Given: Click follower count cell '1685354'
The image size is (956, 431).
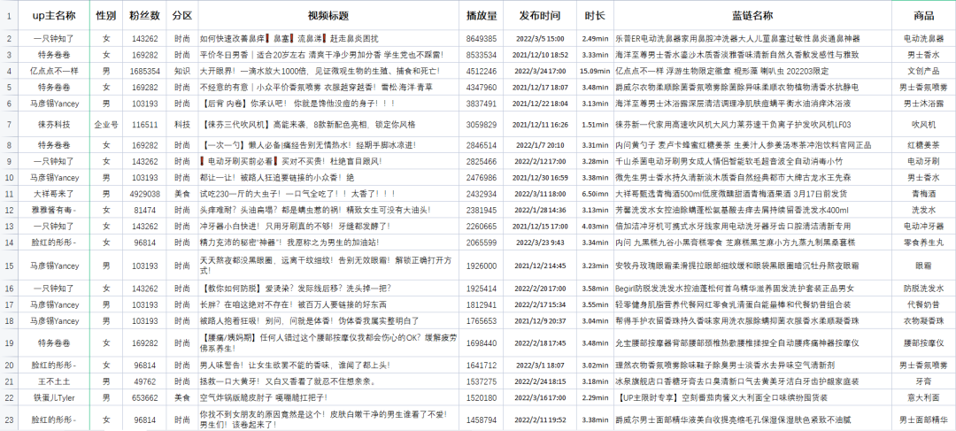Looking at the screenshot, I should pos(144,72).
